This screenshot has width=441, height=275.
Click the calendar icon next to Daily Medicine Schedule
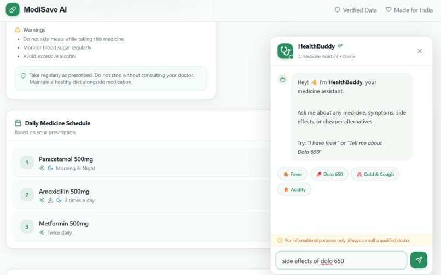18,123
